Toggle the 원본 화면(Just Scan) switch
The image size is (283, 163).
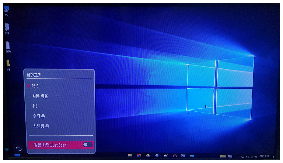(88, 144)
